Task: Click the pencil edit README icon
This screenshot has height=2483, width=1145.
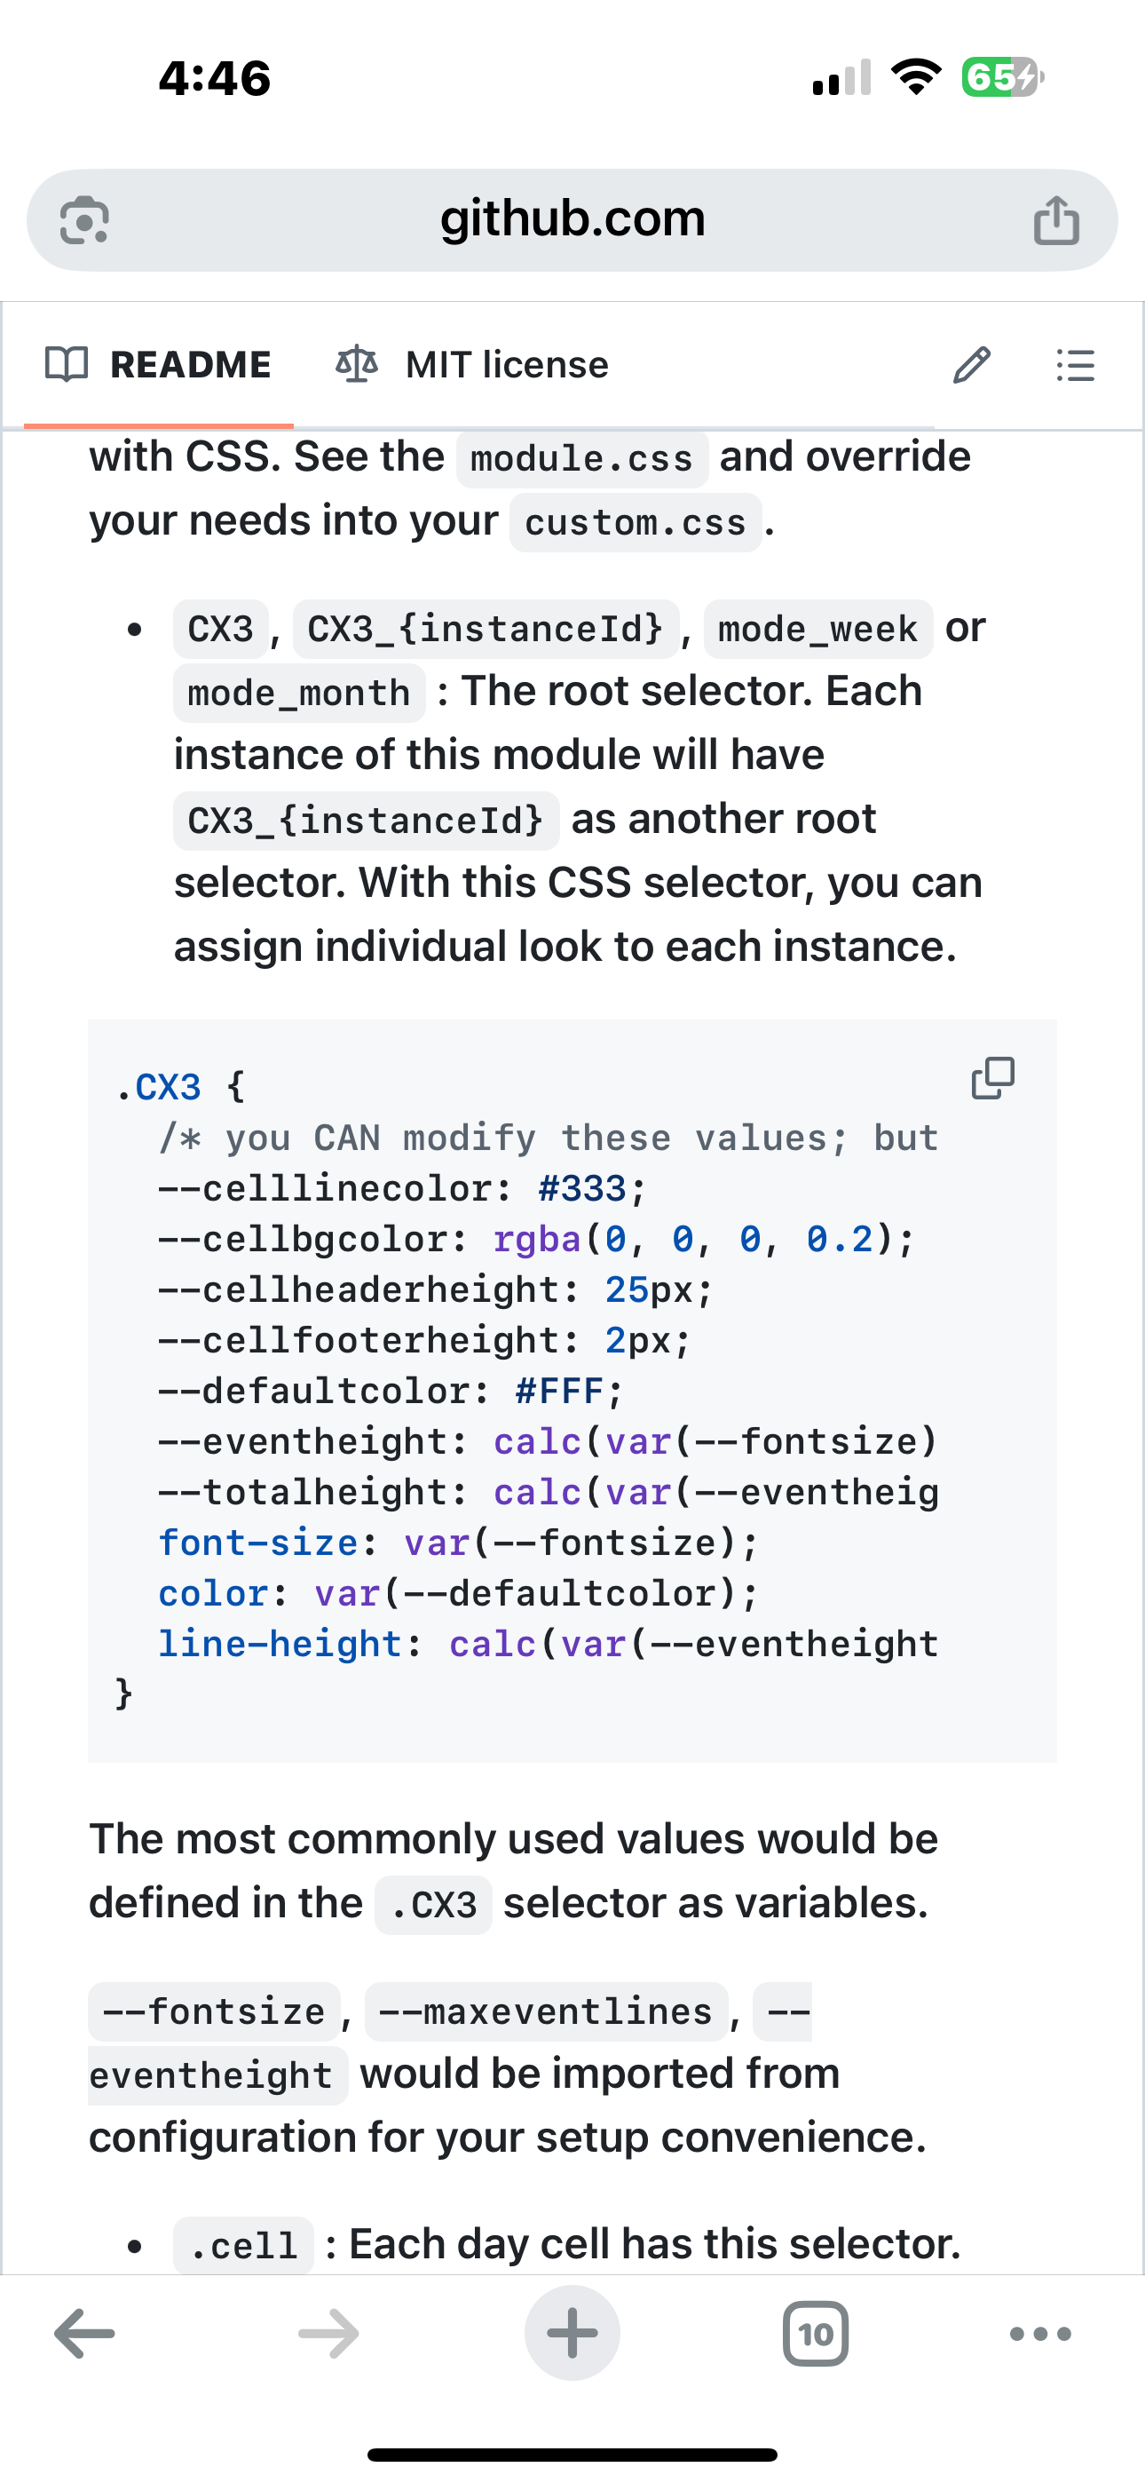Action: (970, 365)
